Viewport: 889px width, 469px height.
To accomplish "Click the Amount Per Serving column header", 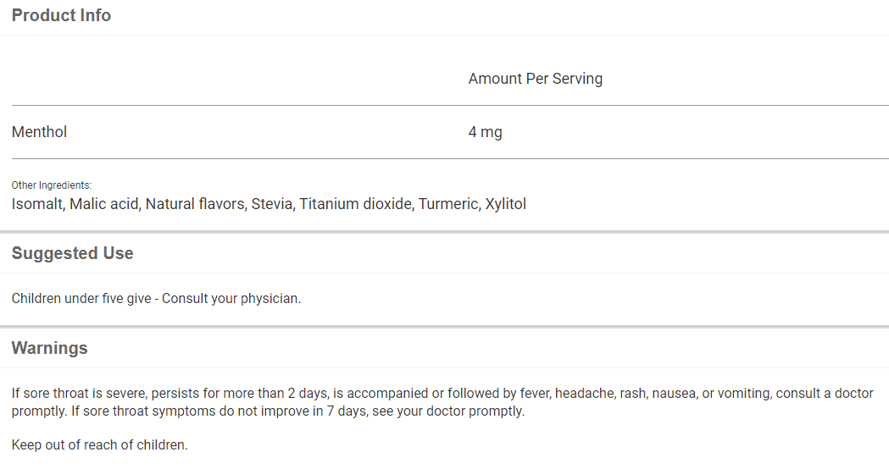I will tap(535, 79).
